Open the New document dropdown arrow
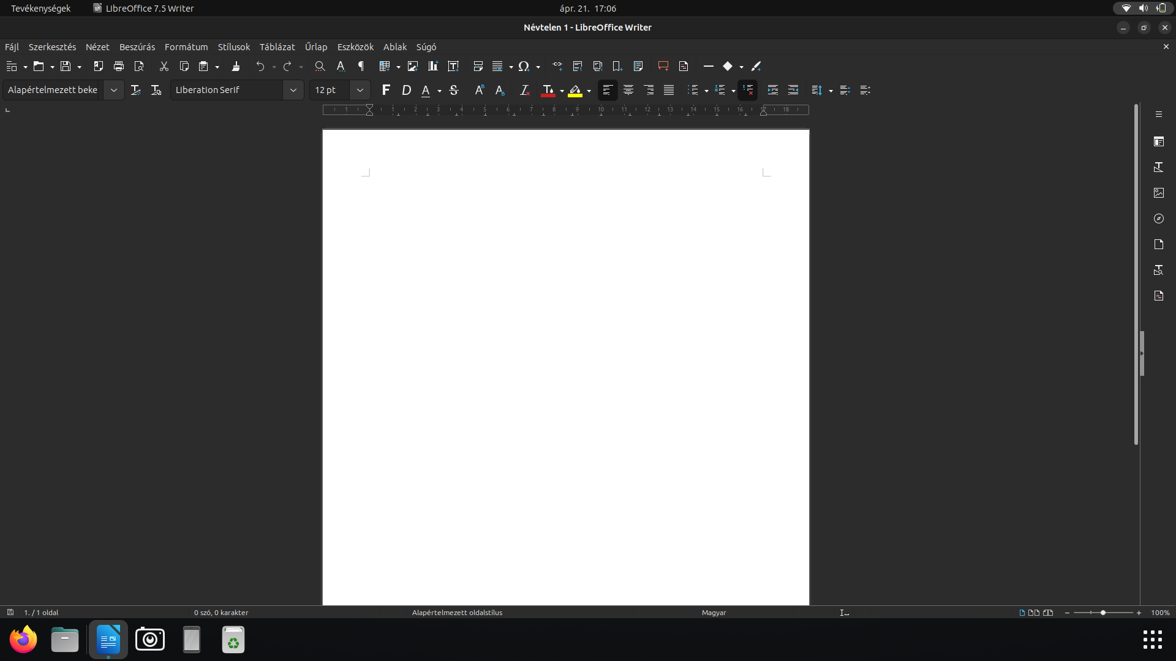 click(x=25, y=67)
